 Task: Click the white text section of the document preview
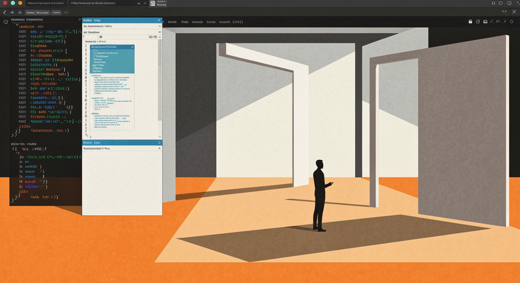point(113,102)
